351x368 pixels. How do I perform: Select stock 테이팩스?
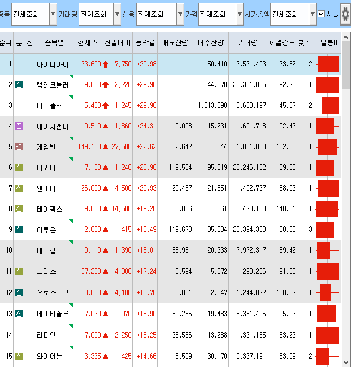tap(50, 209)
